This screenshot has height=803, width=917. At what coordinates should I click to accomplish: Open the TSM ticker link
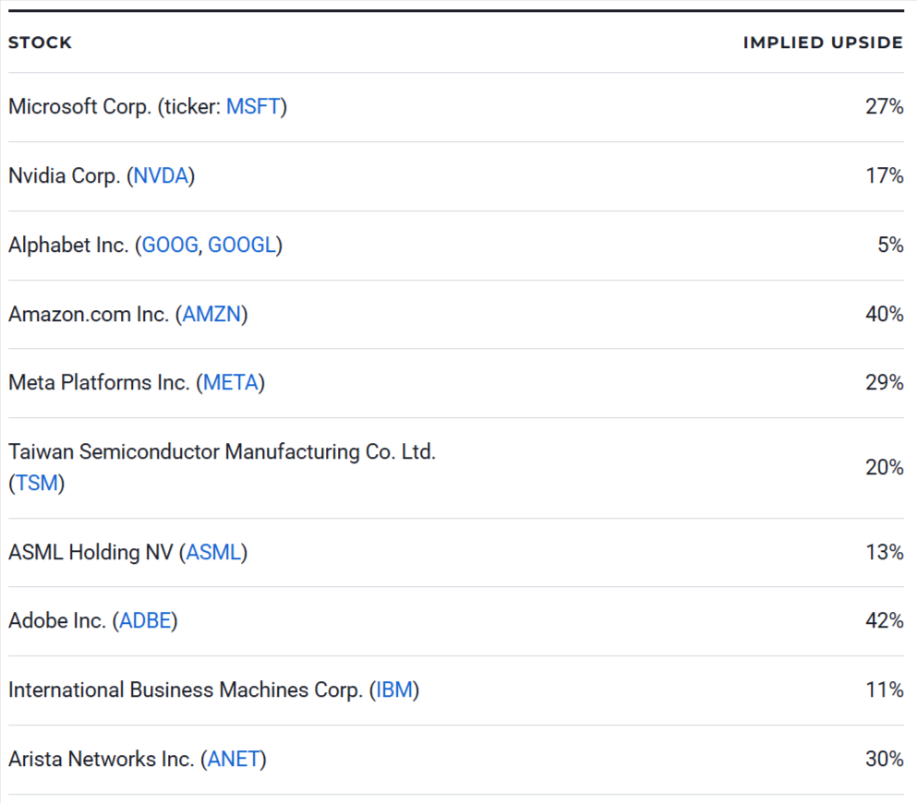tap(36, 483)
